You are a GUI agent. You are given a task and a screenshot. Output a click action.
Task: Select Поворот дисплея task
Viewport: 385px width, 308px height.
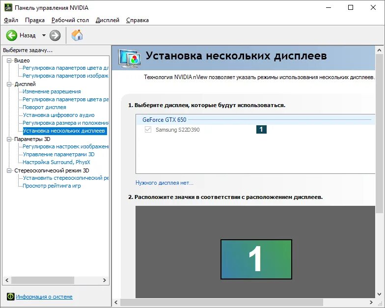click(44, 107)
